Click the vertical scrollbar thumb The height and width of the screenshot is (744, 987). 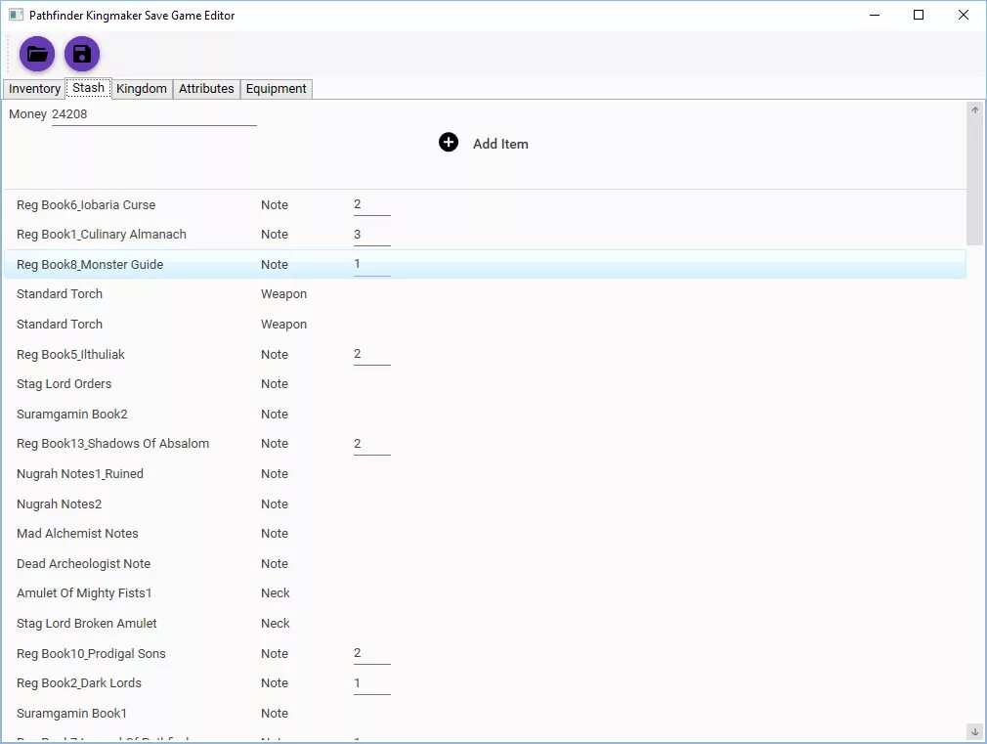click(975, 182)
